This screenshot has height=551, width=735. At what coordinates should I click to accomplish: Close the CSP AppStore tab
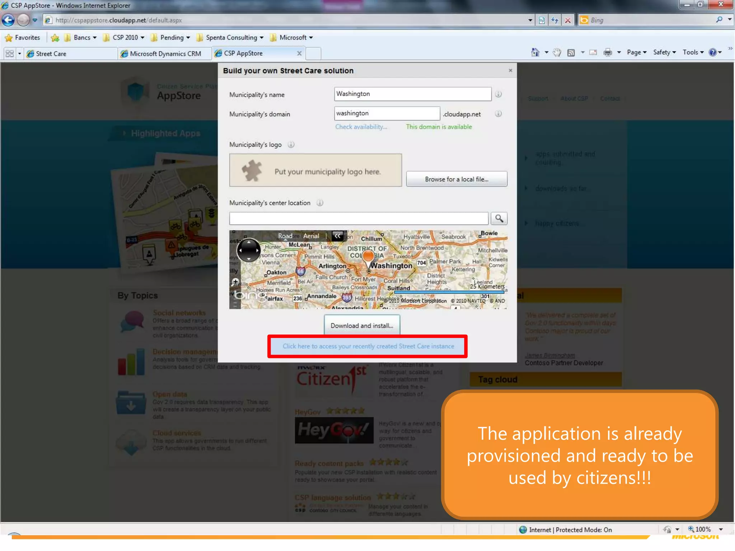coord(299,53)
